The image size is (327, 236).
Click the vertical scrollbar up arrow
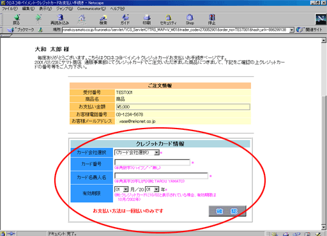[x=324, y=40]
